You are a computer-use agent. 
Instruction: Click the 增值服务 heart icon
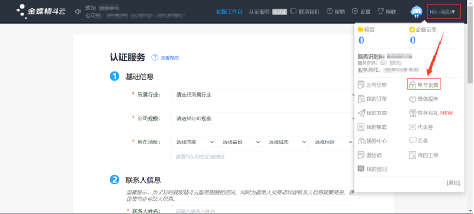[413, 99]
